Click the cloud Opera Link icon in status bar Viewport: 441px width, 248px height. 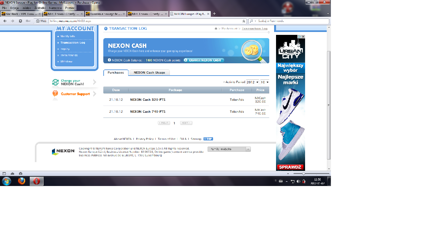point(13,173)
